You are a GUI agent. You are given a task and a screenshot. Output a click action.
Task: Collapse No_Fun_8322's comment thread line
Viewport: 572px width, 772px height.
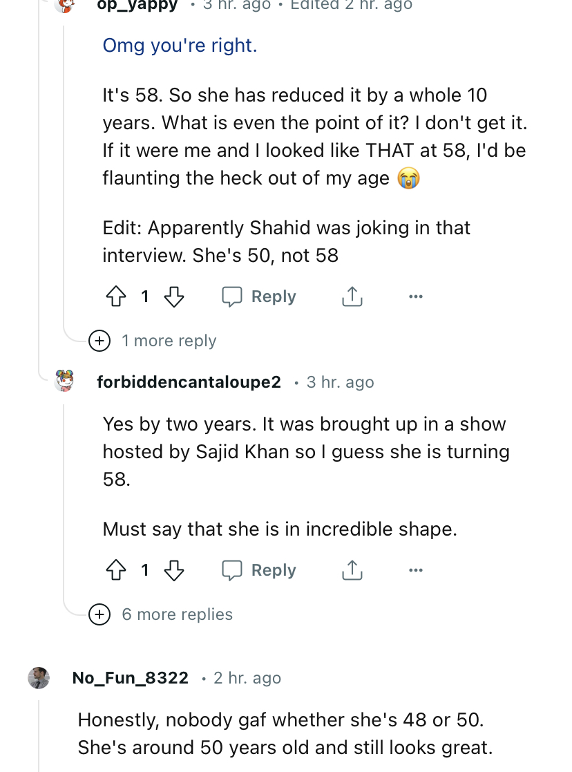click(x=39, y=736)
